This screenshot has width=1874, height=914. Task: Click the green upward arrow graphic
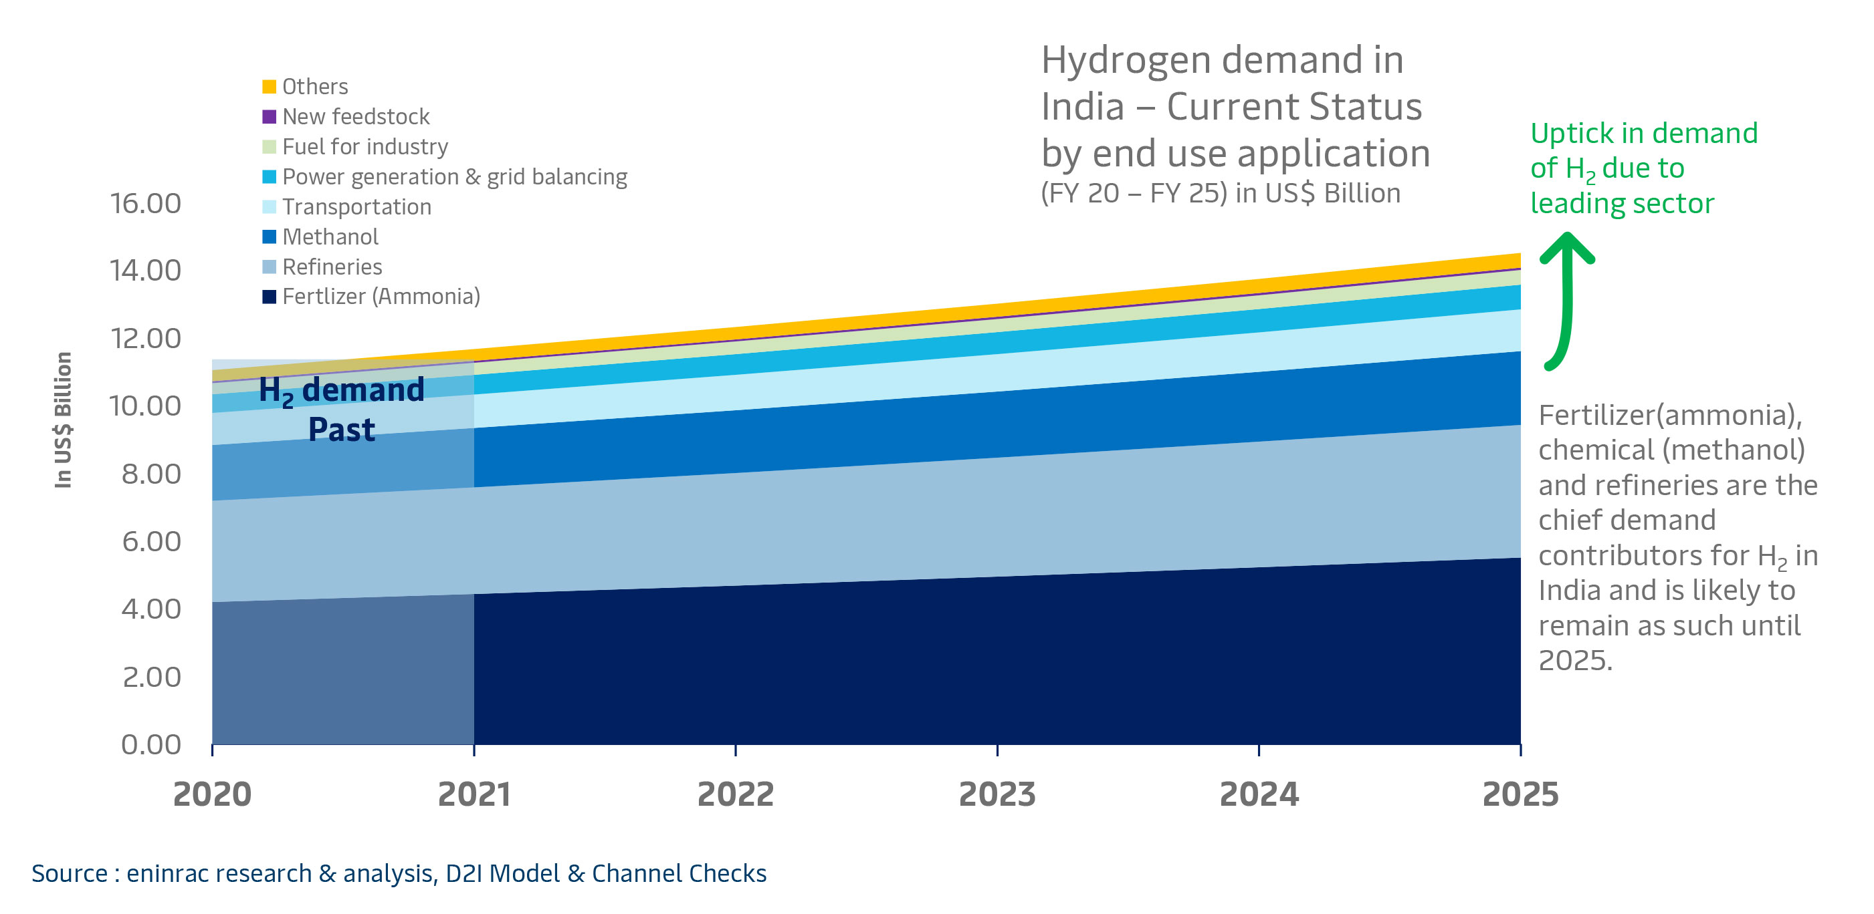[x=1566, y=301]
